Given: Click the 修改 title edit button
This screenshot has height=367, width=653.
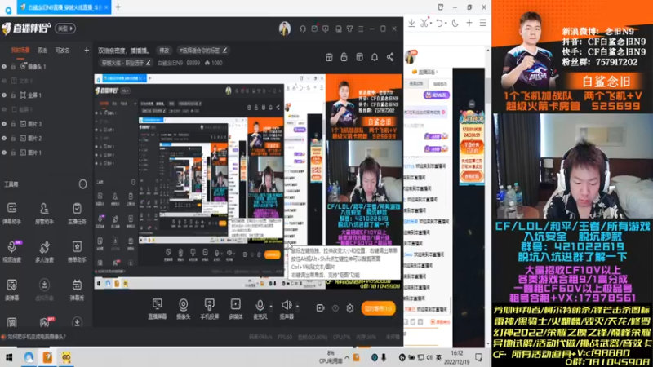Looking at the screenshot, I should tap(164, 51).
